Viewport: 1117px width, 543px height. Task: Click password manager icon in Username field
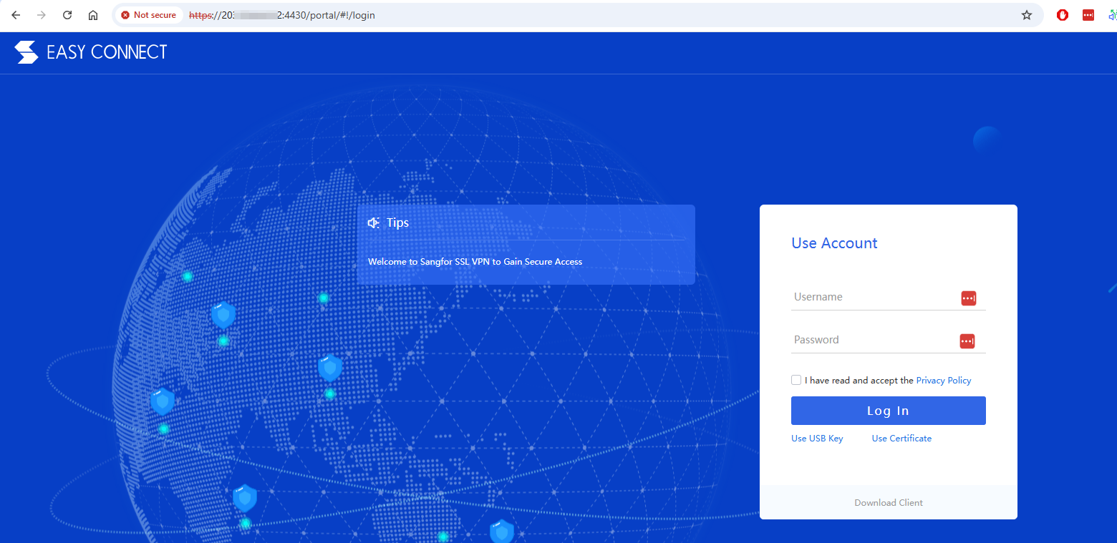coord(969,298)
